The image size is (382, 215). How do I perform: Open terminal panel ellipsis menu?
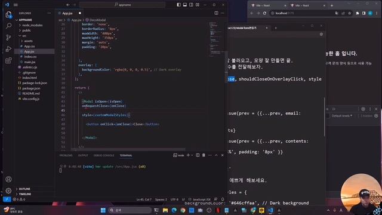click(210, 155)
